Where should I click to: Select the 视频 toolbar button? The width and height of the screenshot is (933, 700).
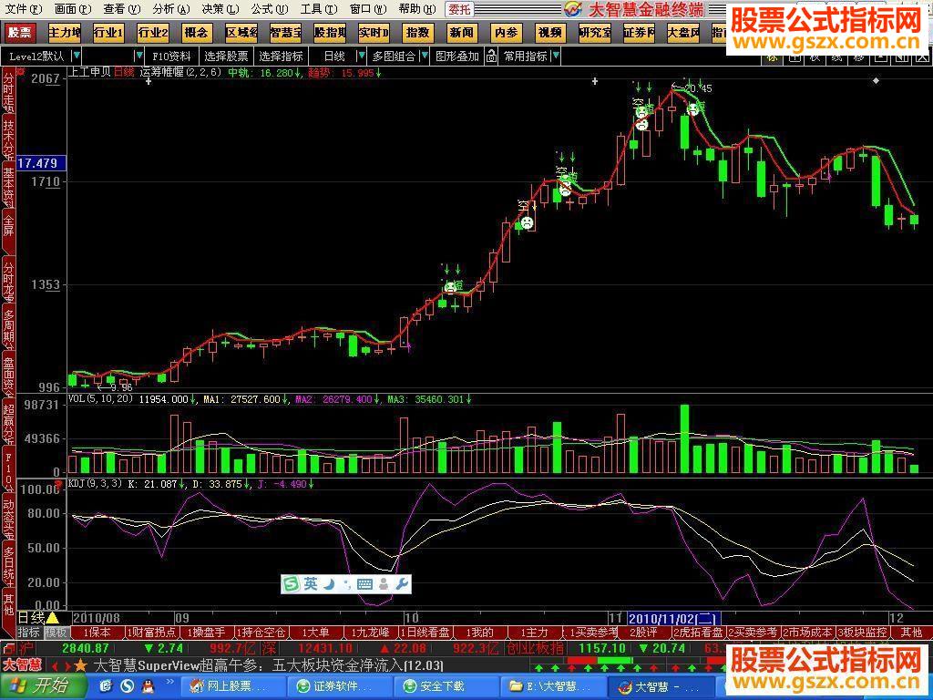coord(550,32)
